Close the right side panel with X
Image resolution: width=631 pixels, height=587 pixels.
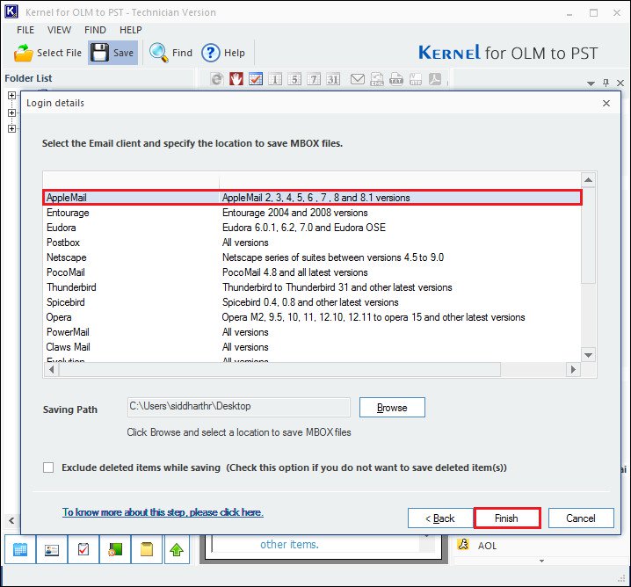click(x=620, y=83)
